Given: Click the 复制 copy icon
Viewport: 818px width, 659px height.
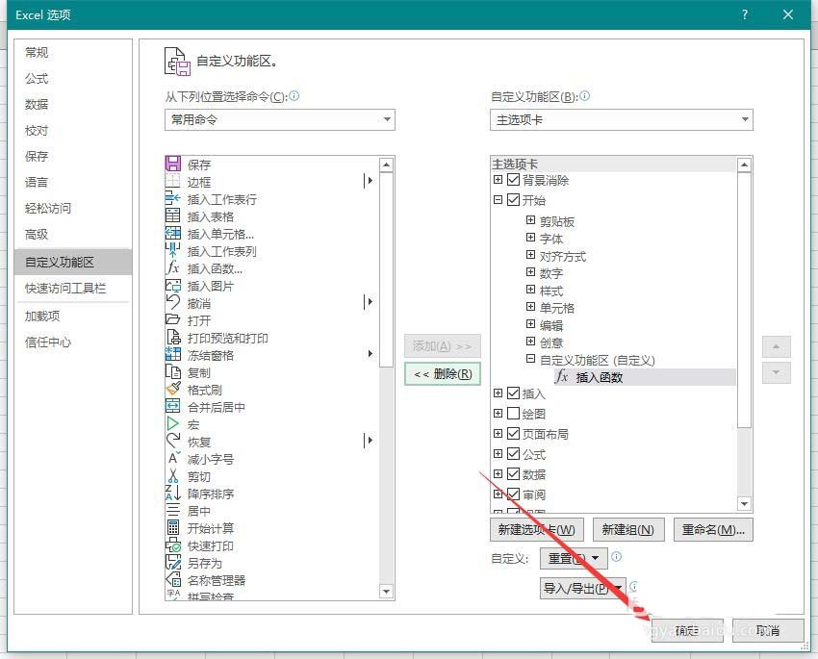Looking at the screenshot, I should 172,371.
